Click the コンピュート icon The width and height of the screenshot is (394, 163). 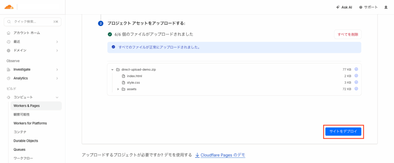(8, 97)
